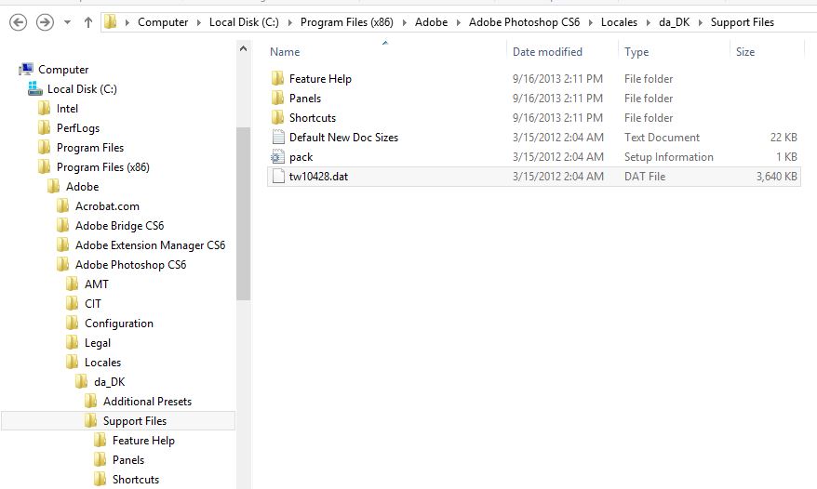Click the Forward navigation arrow
Viewport: 817px width, 489px height.
coord(45,22)
